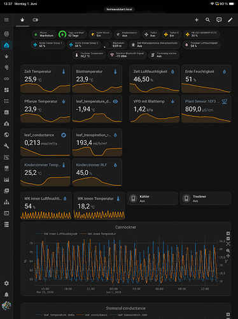Open the dashboard tiles sidebar item

(6, 90)
